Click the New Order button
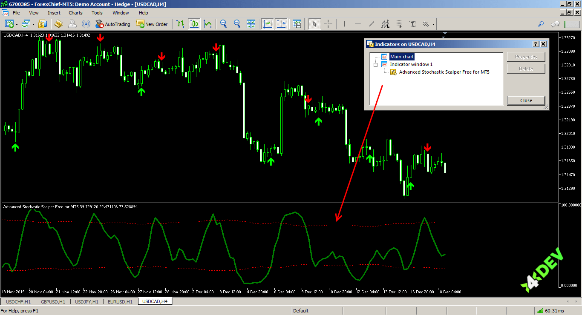Screen dimensions: 582x315 pos(152,24)
